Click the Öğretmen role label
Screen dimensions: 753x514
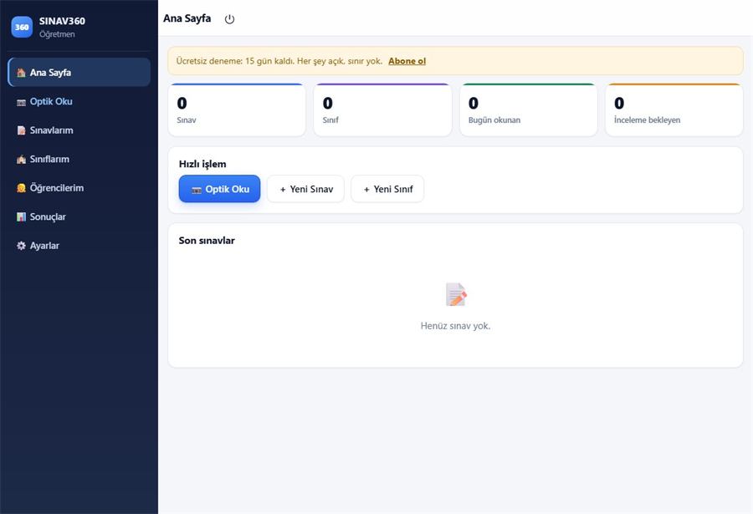coord(57,34)
